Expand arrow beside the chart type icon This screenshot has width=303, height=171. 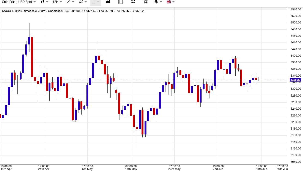(47, 2)
